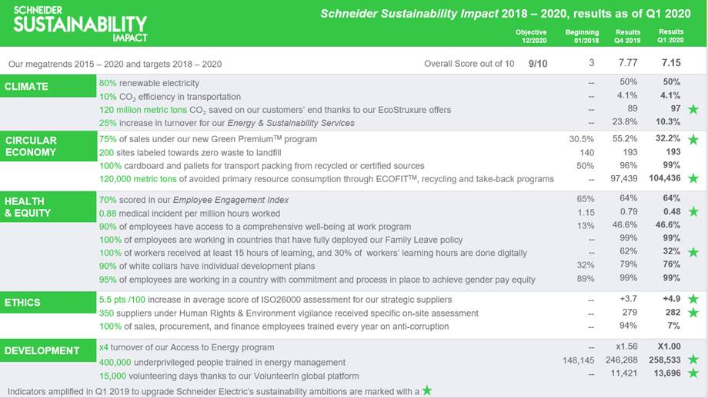Click the Schneider Sustainability Impact logo
This screenshot has width=708, height=398.
click(x=75, y=24)
